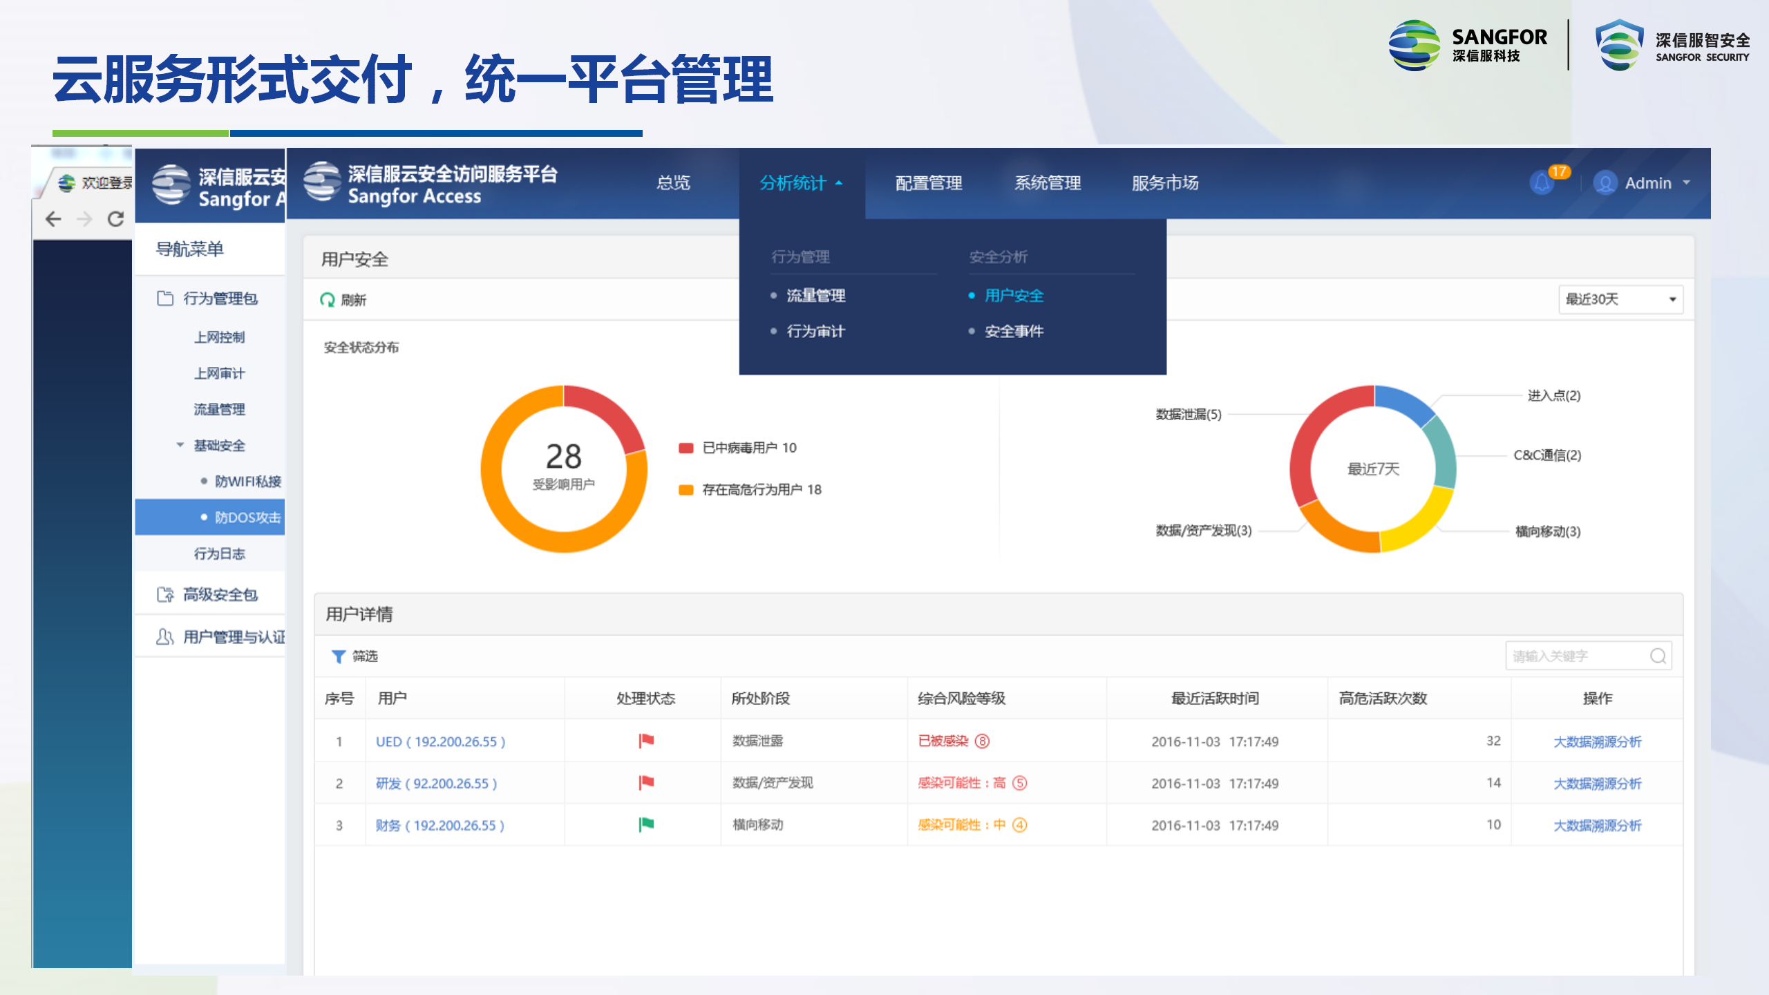Click the 行为管理包 folder icon

pos(165,298)
